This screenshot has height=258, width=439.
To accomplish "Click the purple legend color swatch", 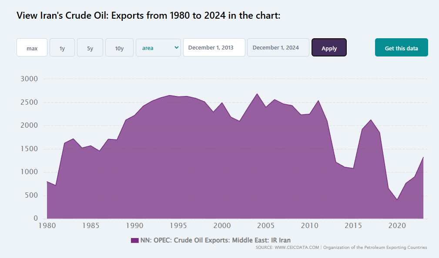I will point(134,240).
